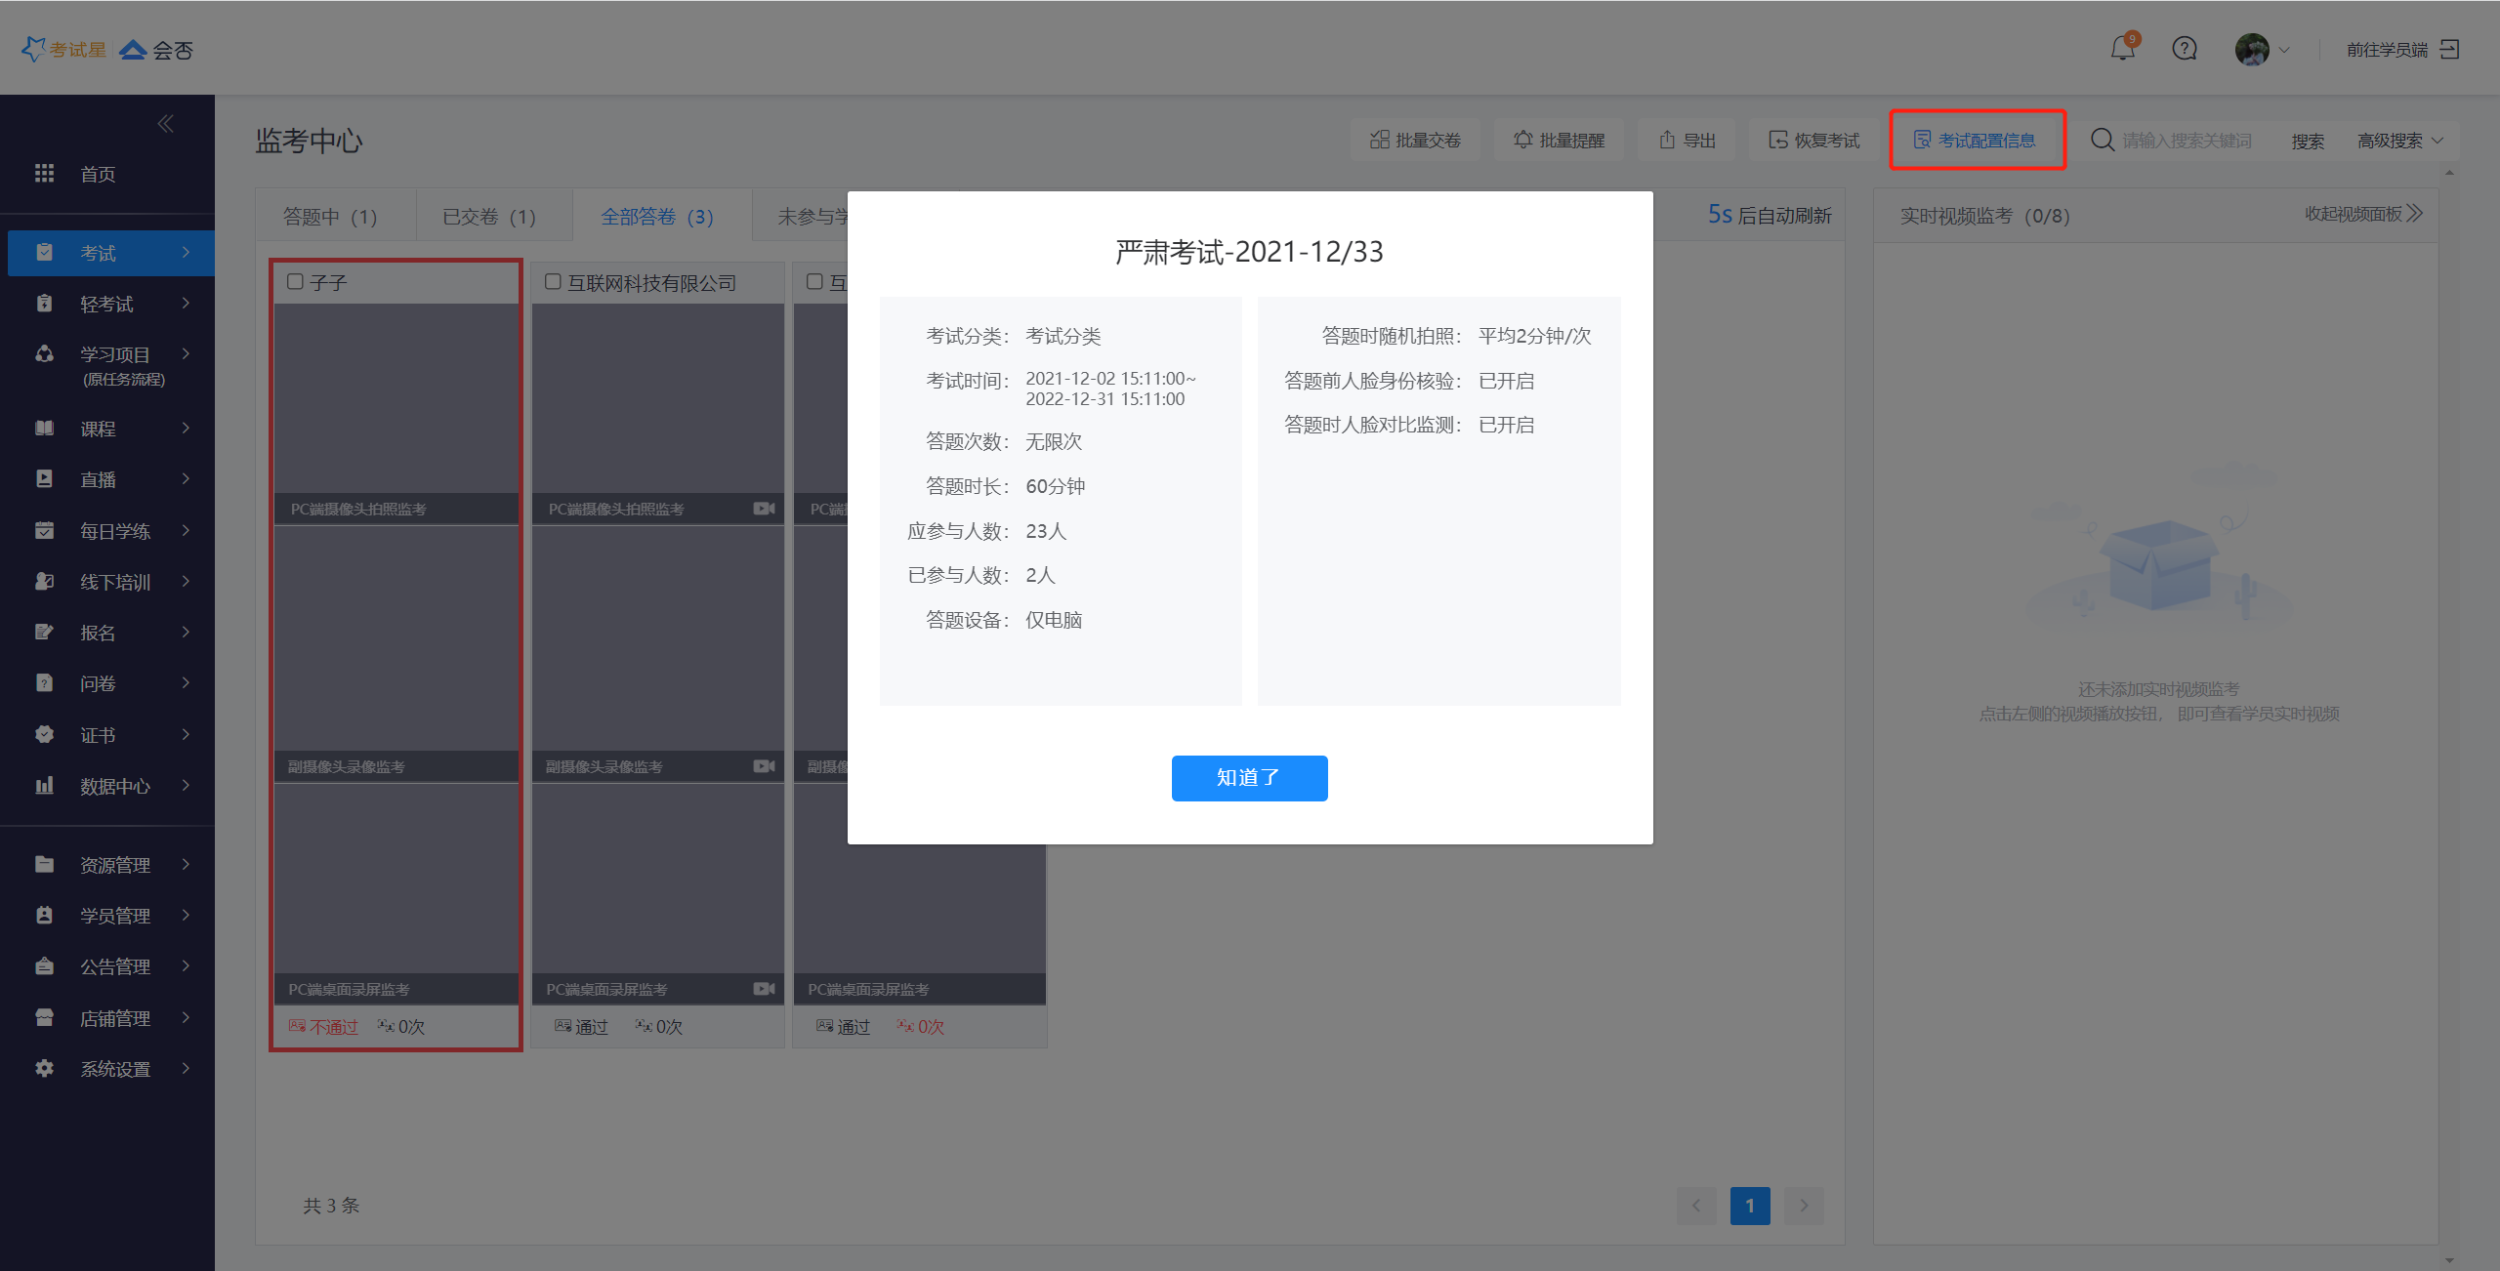Image resolution: width=2500 pixels, height=1271 pixels.
Task: Start live video for 互联网科技有限公司 PC camera
Action: [764, 509]
